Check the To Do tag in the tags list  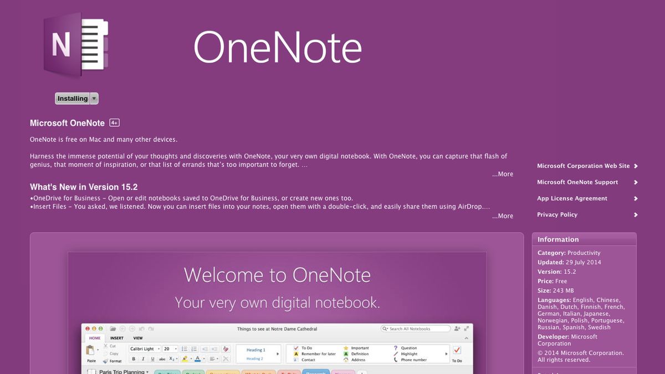tap(303, 348)
